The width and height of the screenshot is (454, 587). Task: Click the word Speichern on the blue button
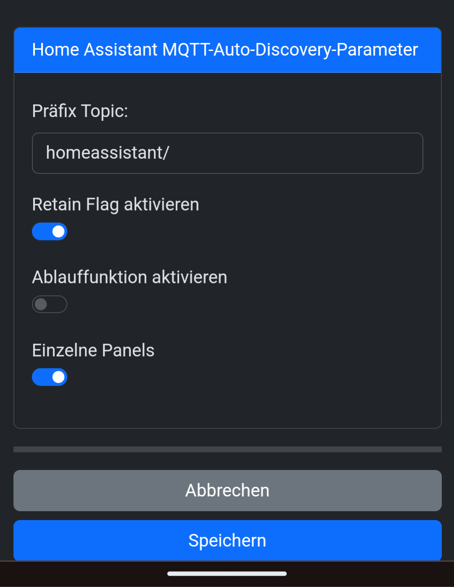(x=227, y=541)
